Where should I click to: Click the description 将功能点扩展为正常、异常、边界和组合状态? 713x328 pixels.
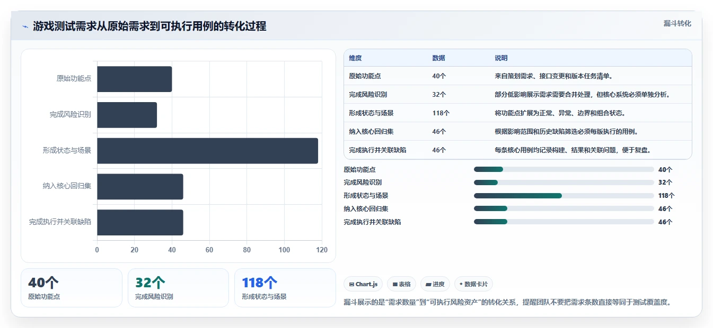(x=561, y=113)
